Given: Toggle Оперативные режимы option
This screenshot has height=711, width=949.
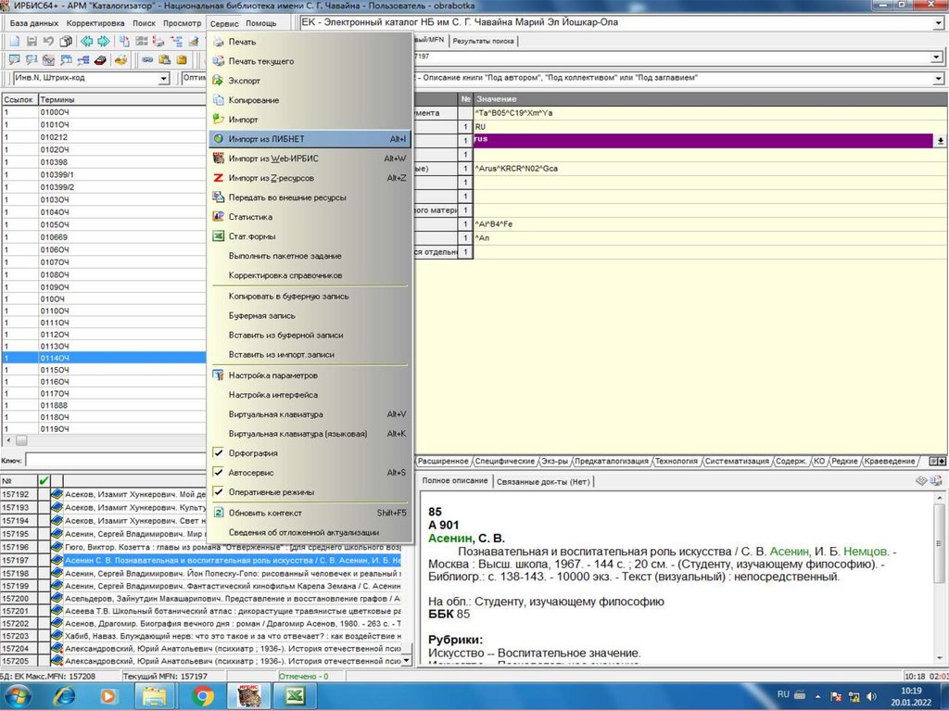Looking at the screenshot, I should (310, 491).
